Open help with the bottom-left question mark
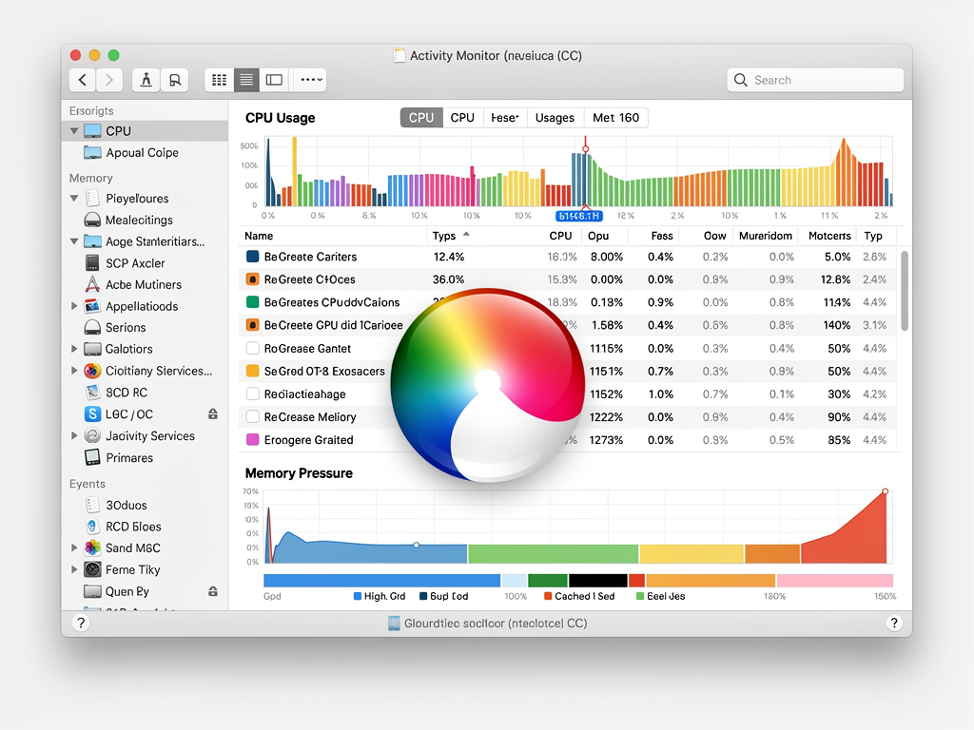This screenshot has width=974, height=730. pyautogui.click(x=81, y=623)
